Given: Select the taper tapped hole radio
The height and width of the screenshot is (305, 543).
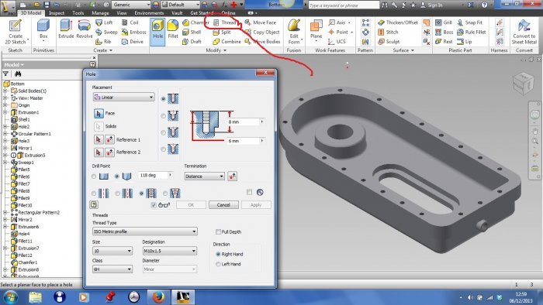Looking at the screenshot, I should tap(165, 194).
